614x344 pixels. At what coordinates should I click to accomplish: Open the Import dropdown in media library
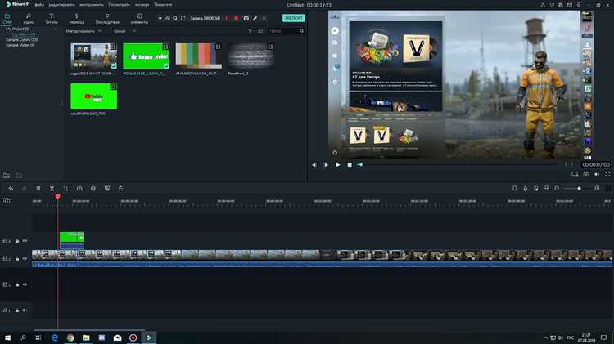tap(84, 31)
